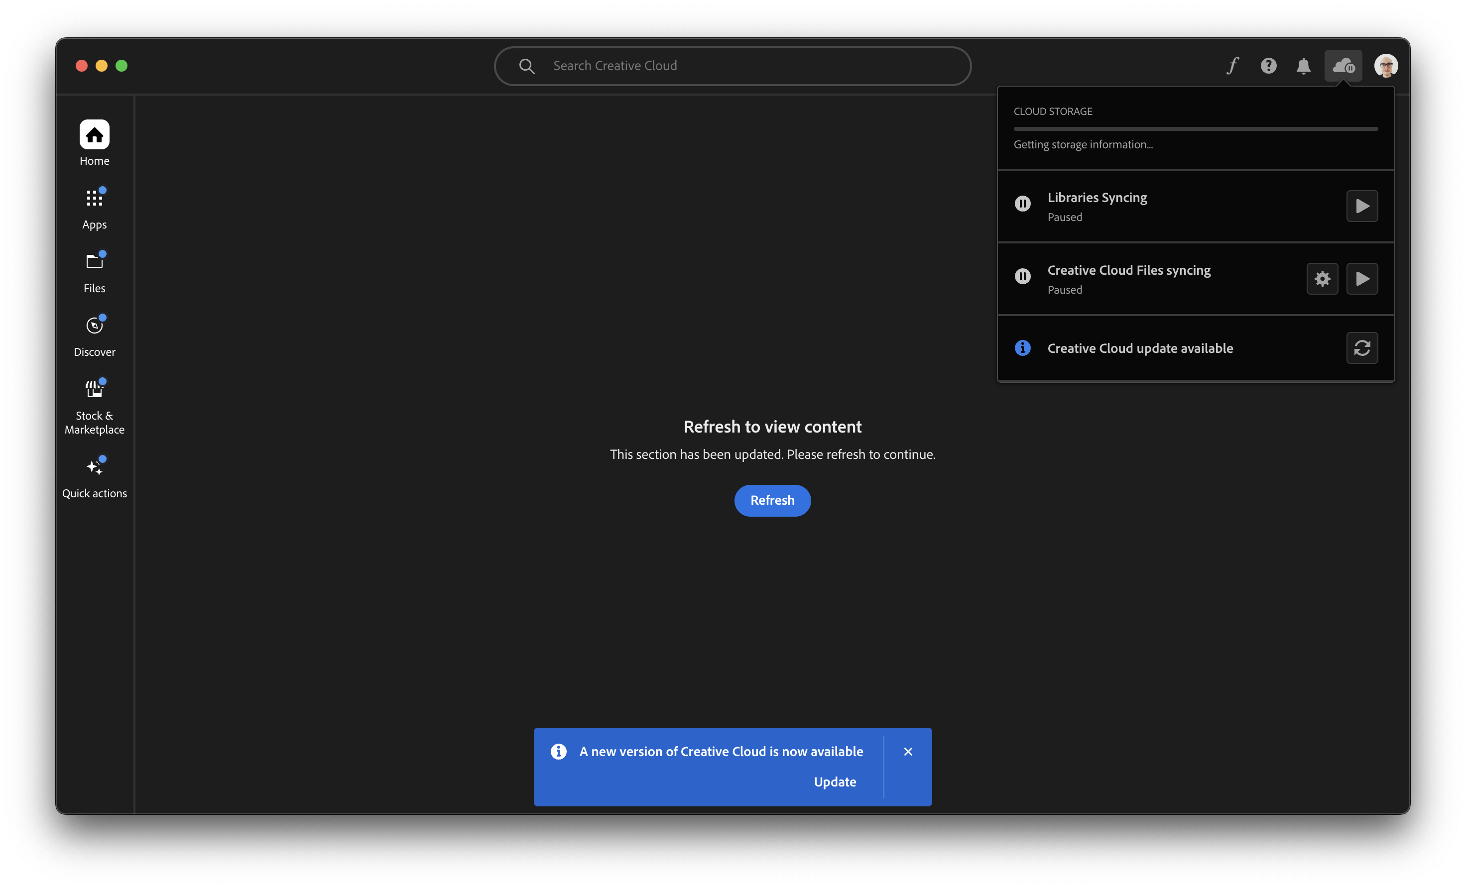The image size is (1466, 888).
Task: Open the Apps section in sidebar
Action: coord(94,208)
